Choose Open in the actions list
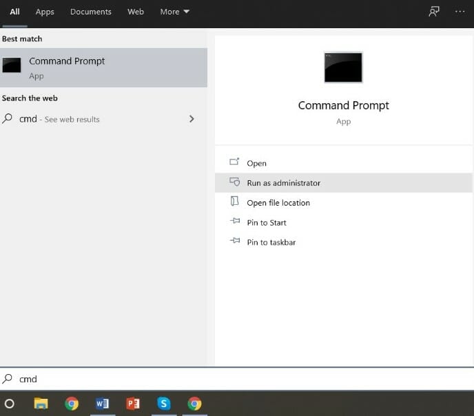Viewport: 474px width, 416px height. coord(343,163)
